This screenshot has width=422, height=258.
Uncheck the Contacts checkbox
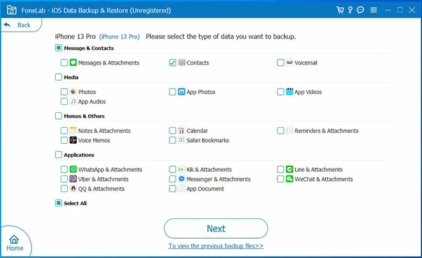173,63
